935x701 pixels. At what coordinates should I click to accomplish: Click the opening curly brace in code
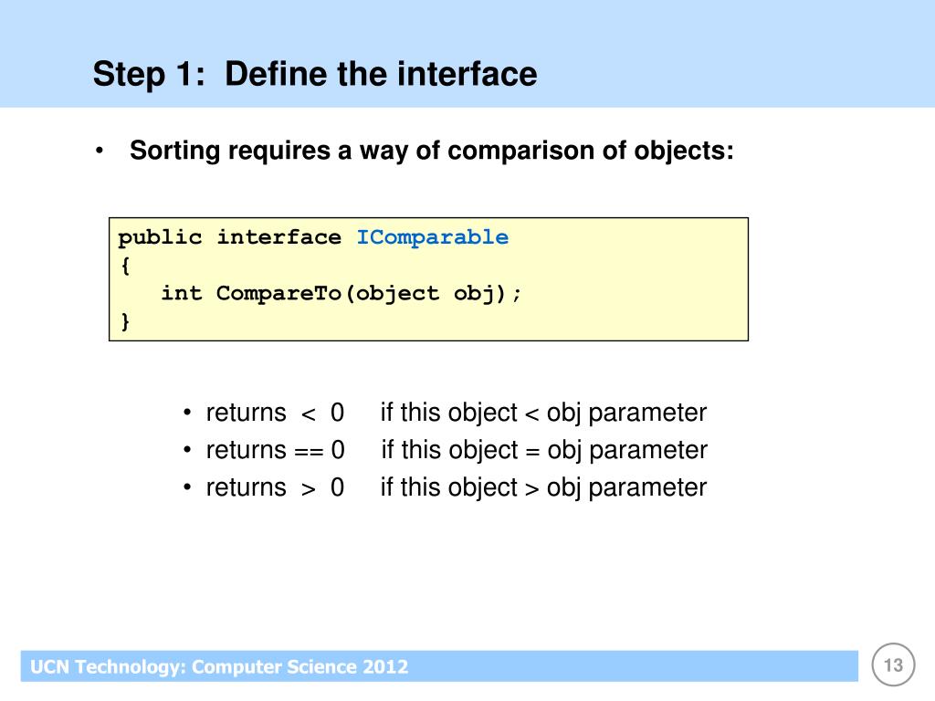(125, 266)
